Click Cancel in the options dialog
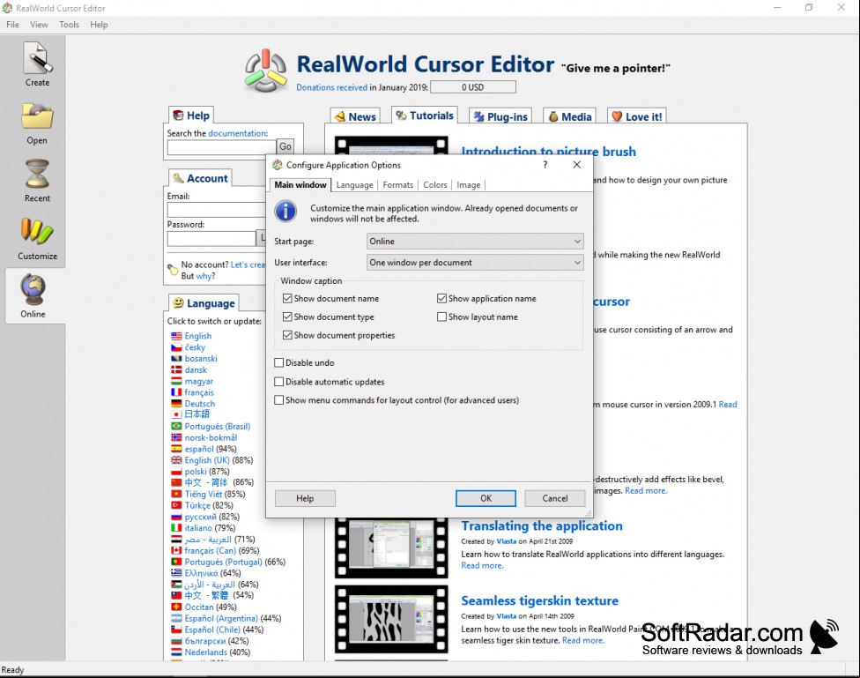 [555, 498]
